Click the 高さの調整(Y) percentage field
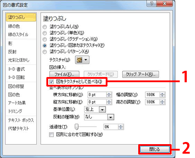195x158 pixels. click(x=153, y=102)
